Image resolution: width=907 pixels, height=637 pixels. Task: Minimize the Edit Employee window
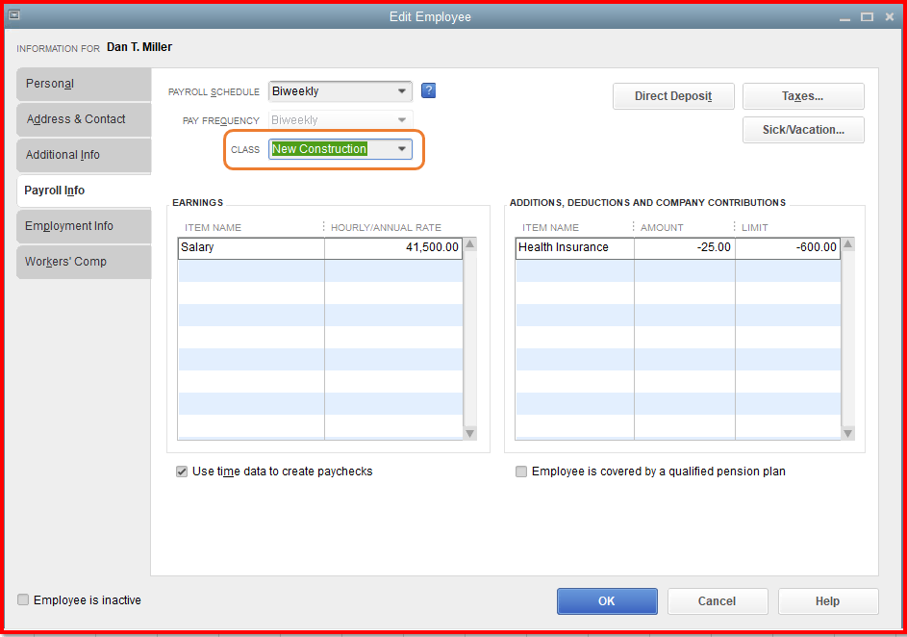tap(845, 17)
